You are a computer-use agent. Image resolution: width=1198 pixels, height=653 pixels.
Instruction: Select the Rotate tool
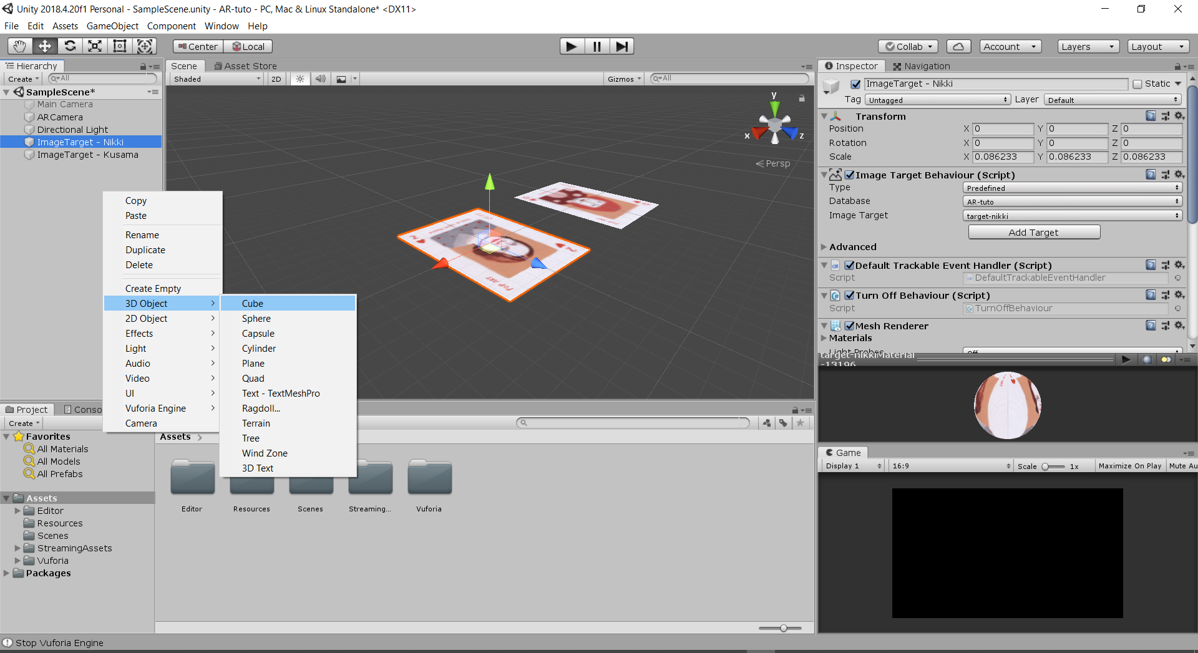pyautogui.click(x=70, y=46)
